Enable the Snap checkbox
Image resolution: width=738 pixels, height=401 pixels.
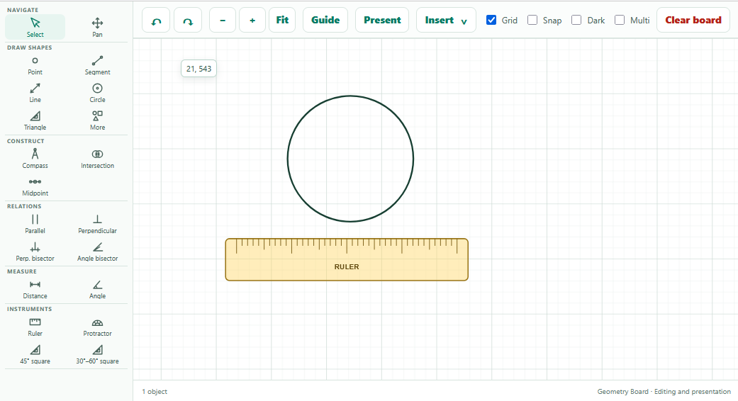[x=532, y=21]
